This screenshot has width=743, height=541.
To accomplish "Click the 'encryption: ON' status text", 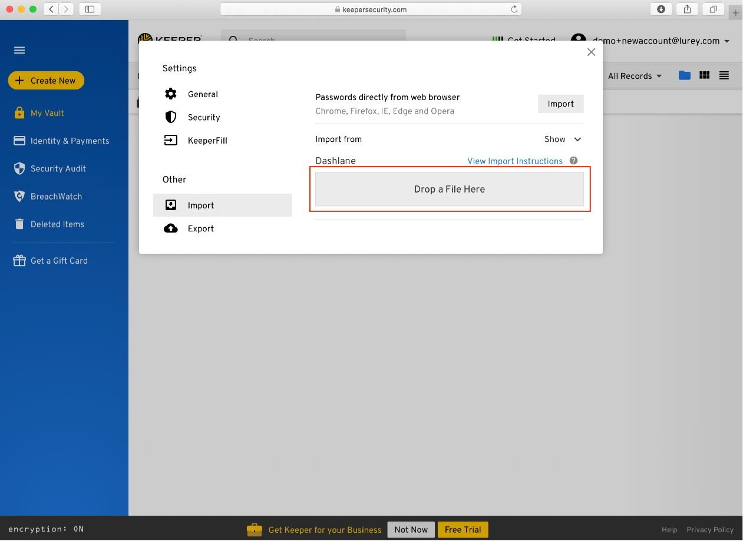I will pos(46,529).
